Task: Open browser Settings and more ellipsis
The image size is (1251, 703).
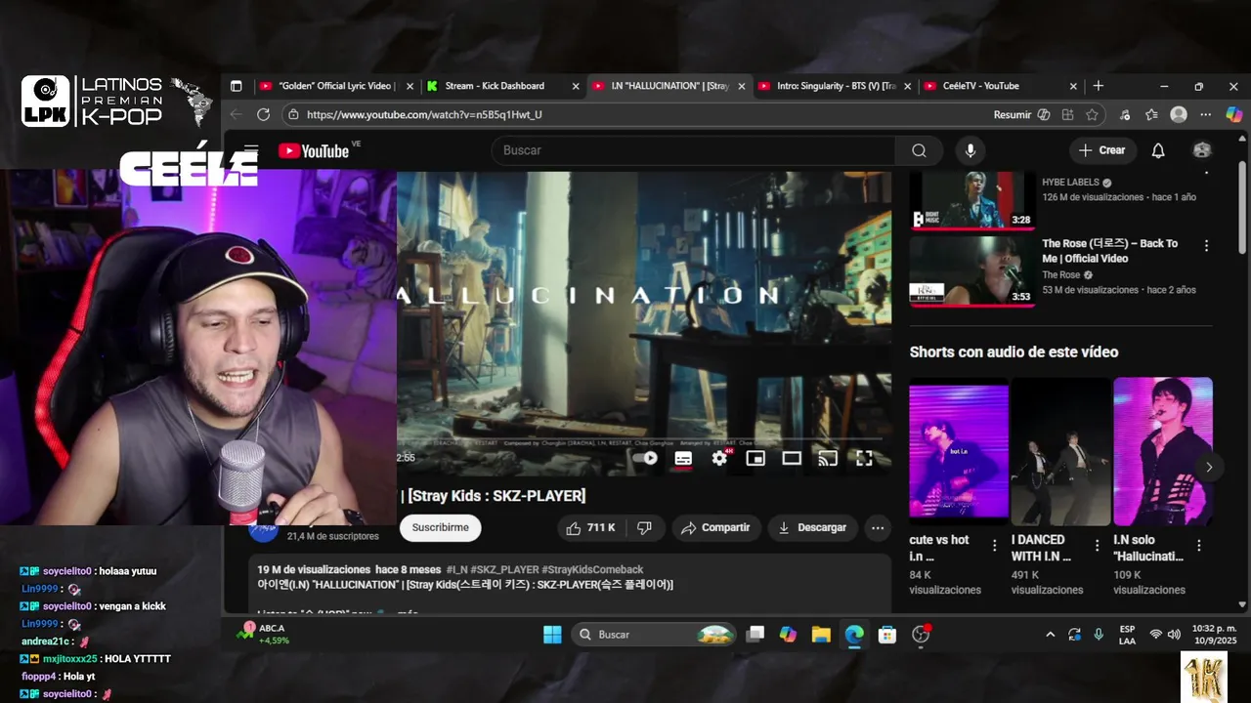Action: (x=1206, y=114)
